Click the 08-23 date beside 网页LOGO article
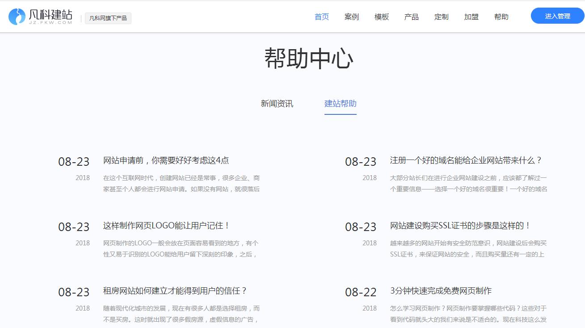This screenshot has height=328, width=585. (x=74, y=227)
